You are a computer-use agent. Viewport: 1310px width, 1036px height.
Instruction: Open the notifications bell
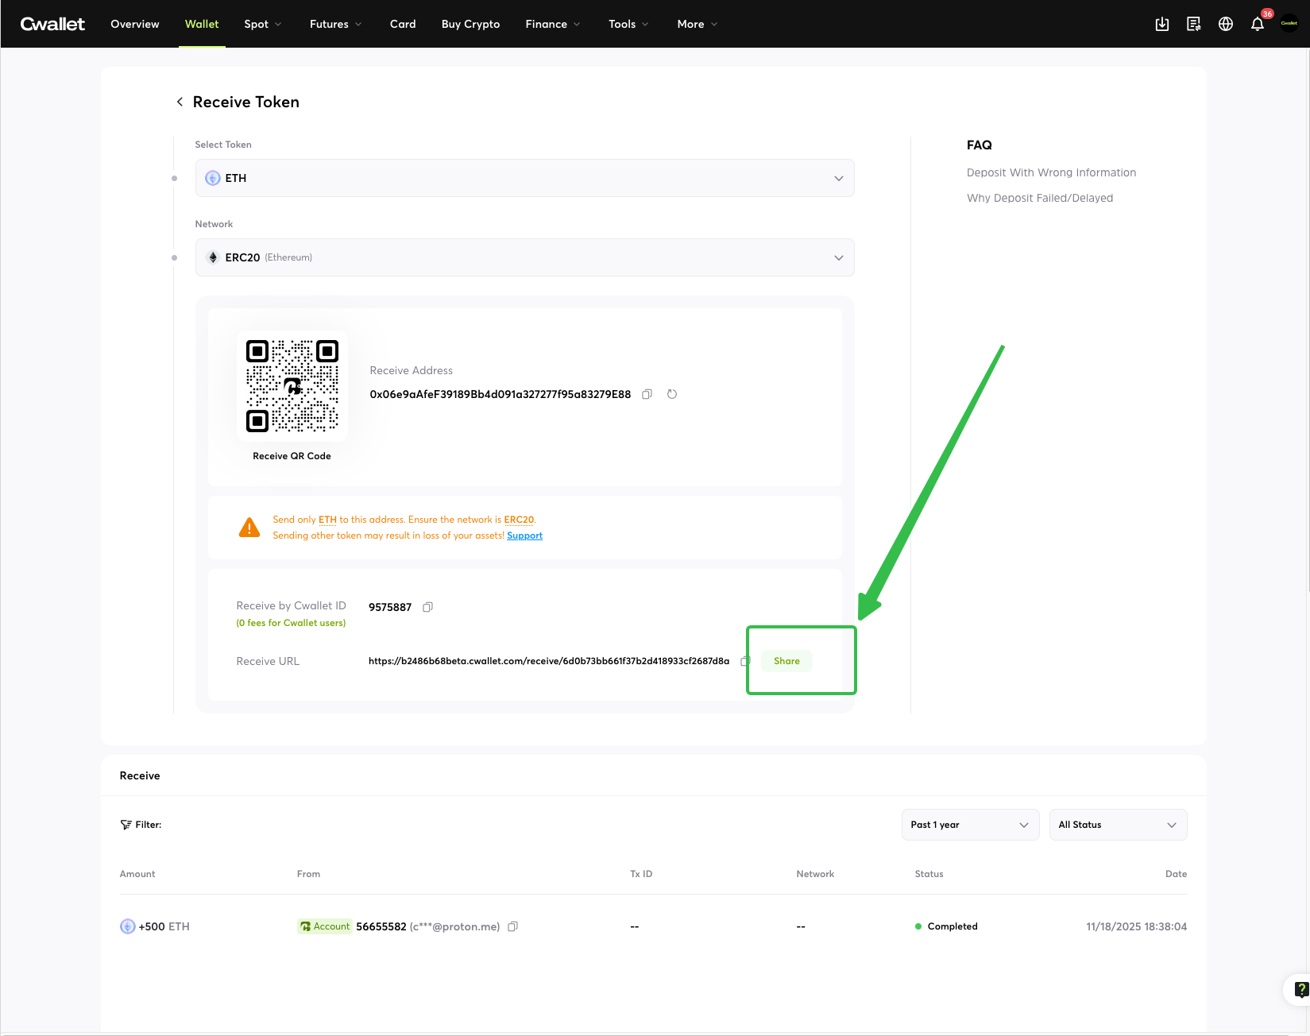(x=1258, y=24)
